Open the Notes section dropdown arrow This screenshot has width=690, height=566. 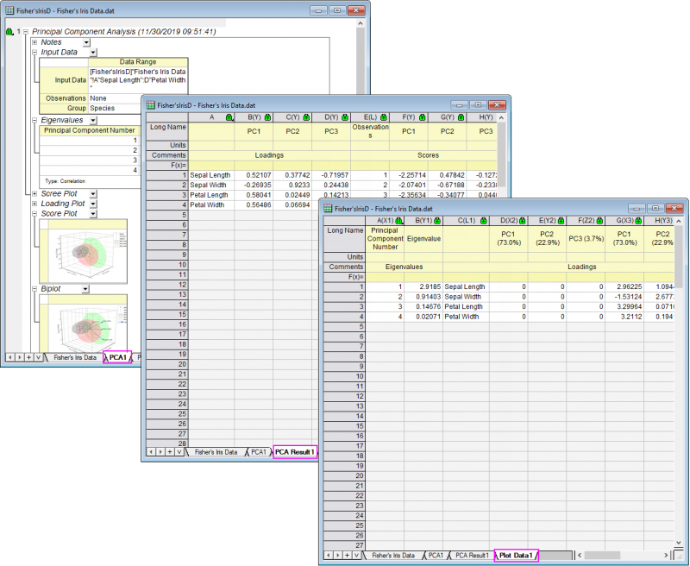coord(88,42)
